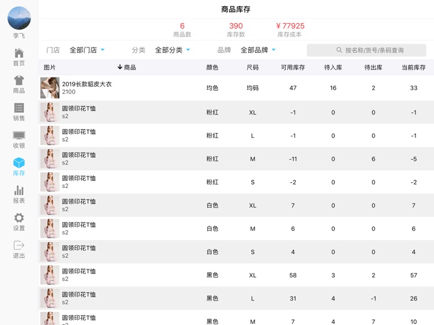Click the ¥77925 库存成本 total
434x325 pixels.
click(290, 26)
